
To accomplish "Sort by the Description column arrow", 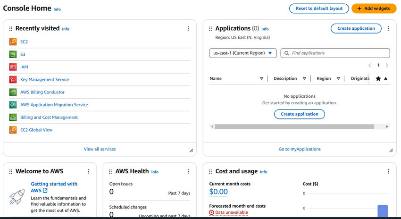I will click(x=304, y=79).
